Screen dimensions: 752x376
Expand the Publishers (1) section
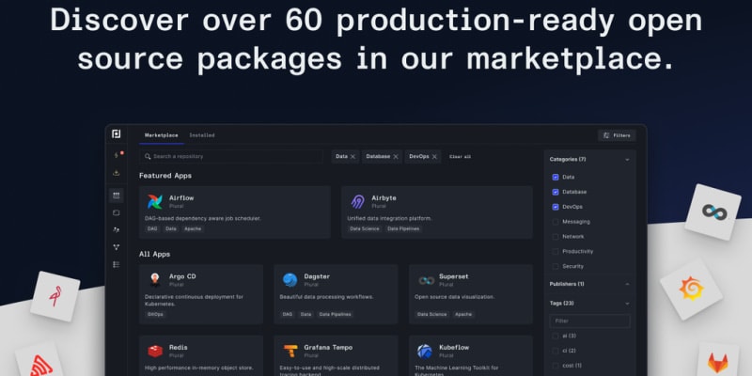pos(627,284)
